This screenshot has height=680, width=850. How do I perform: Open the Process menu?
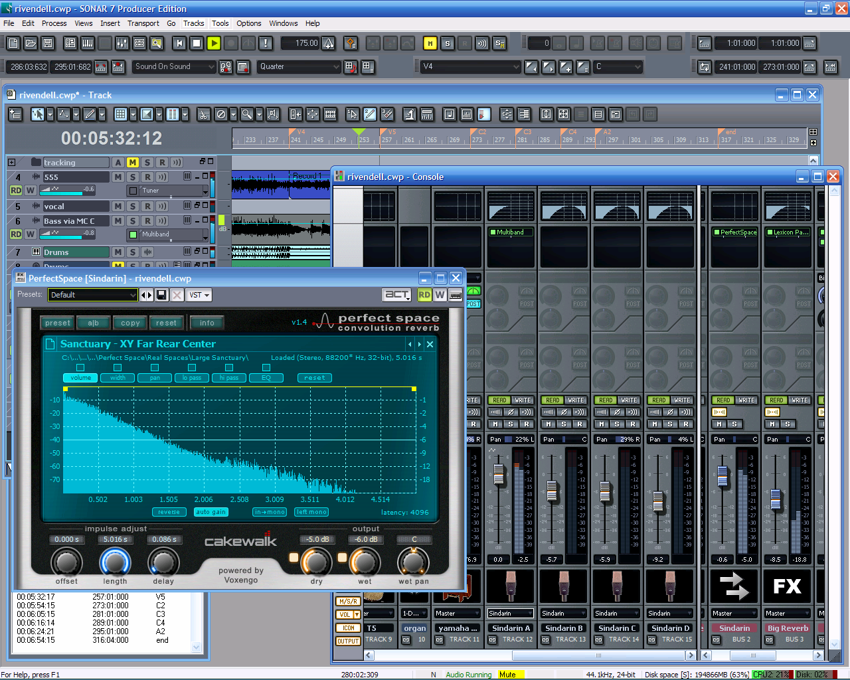tap(54, 23)
